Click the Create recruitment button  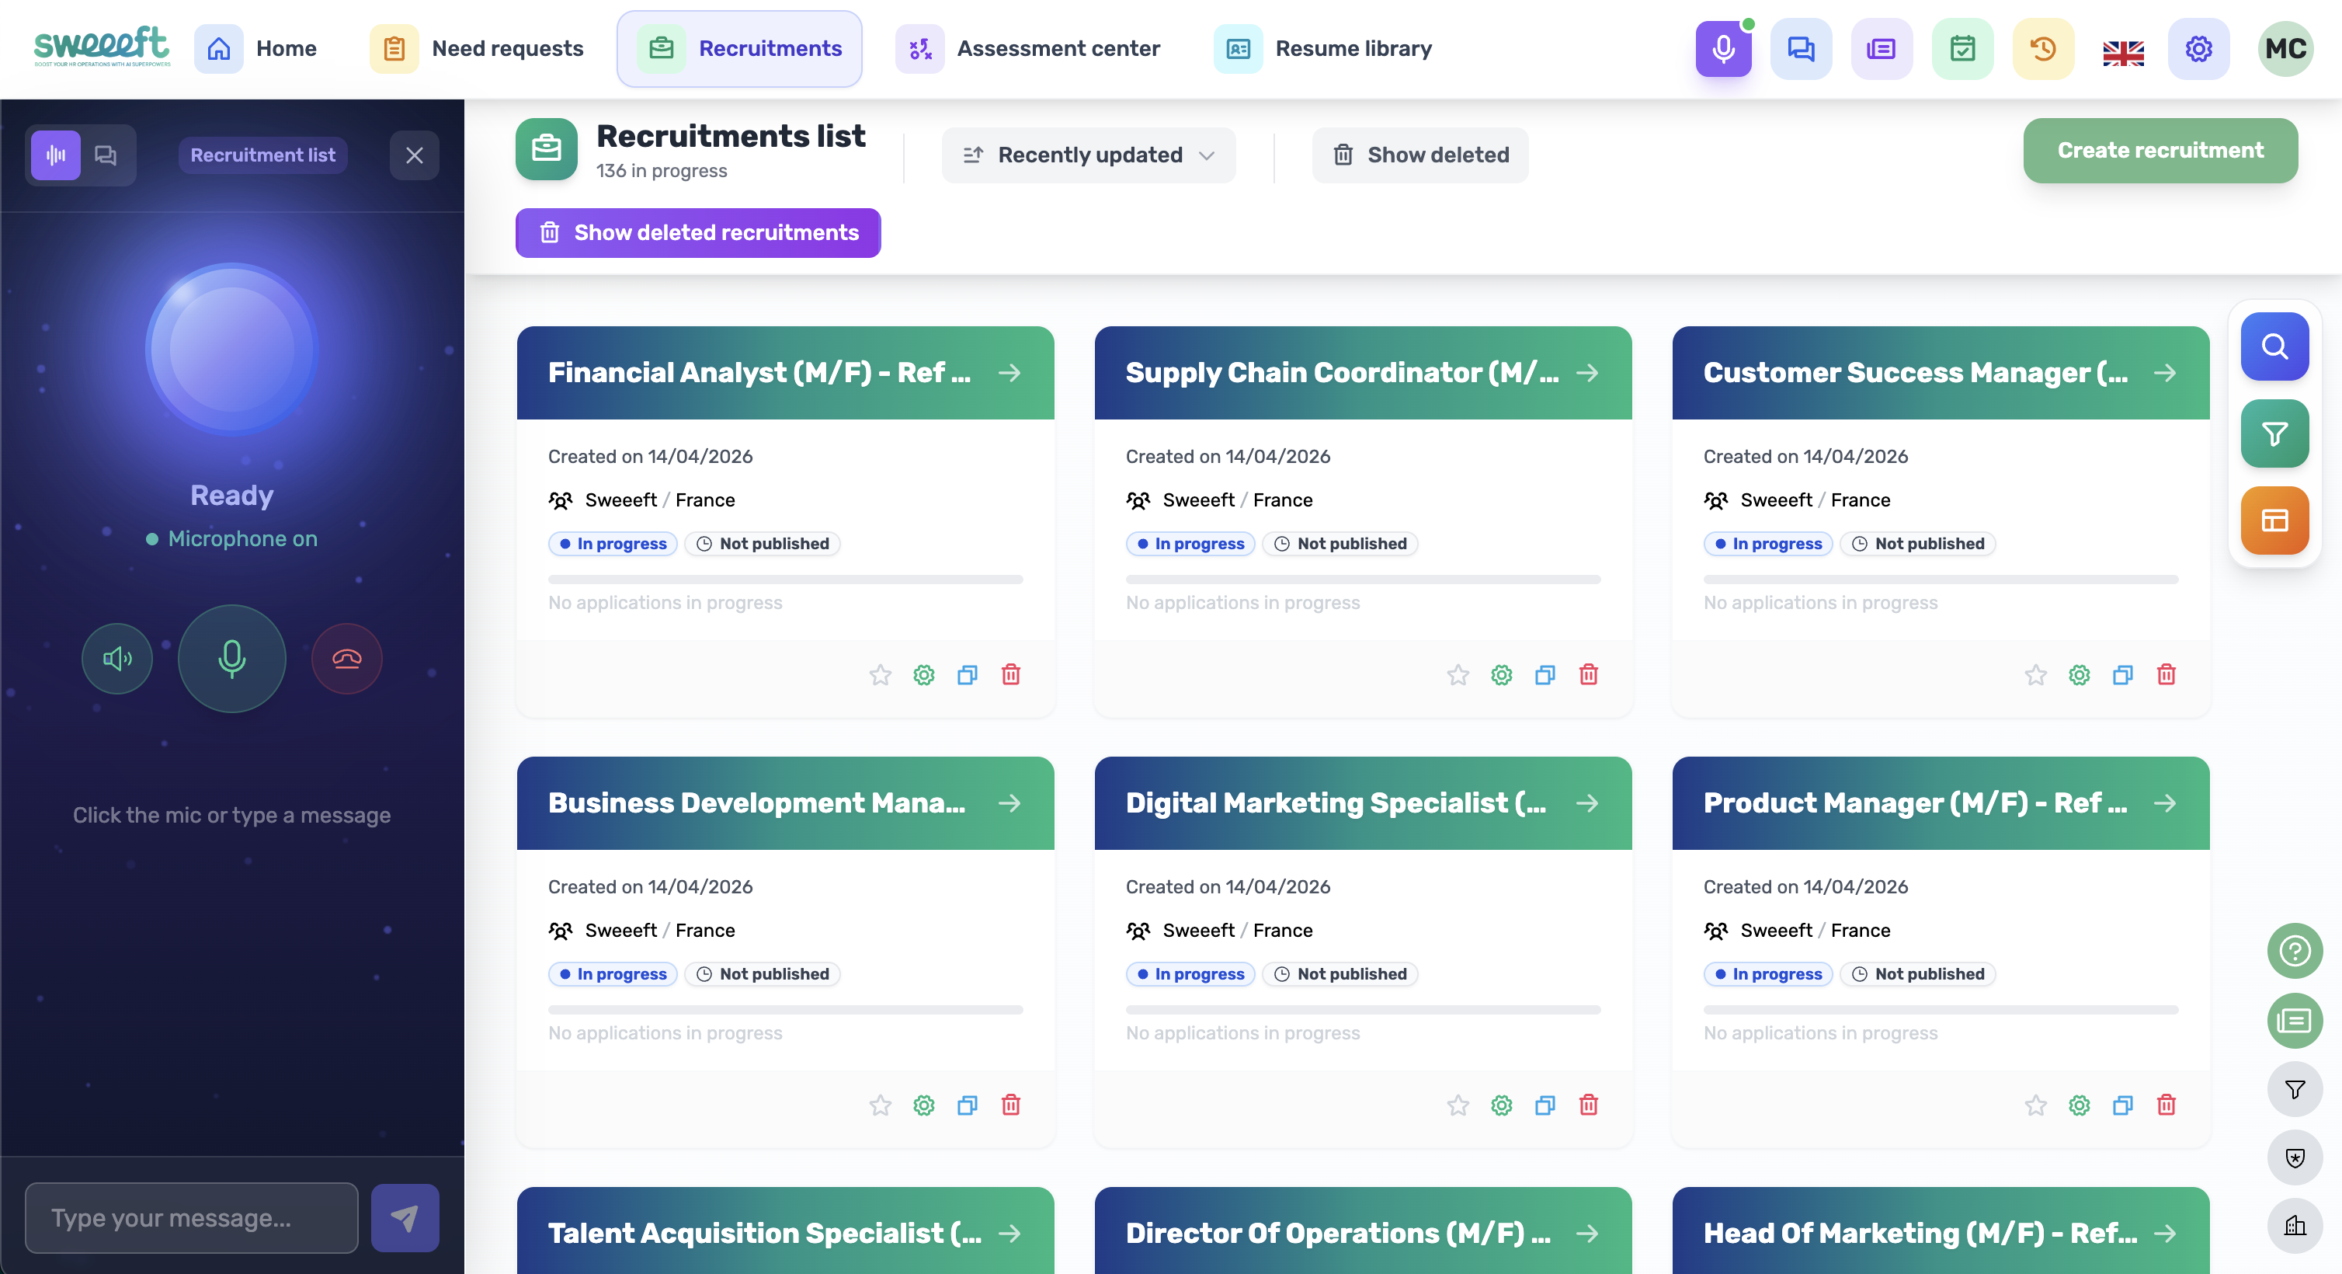[2160, 151]
